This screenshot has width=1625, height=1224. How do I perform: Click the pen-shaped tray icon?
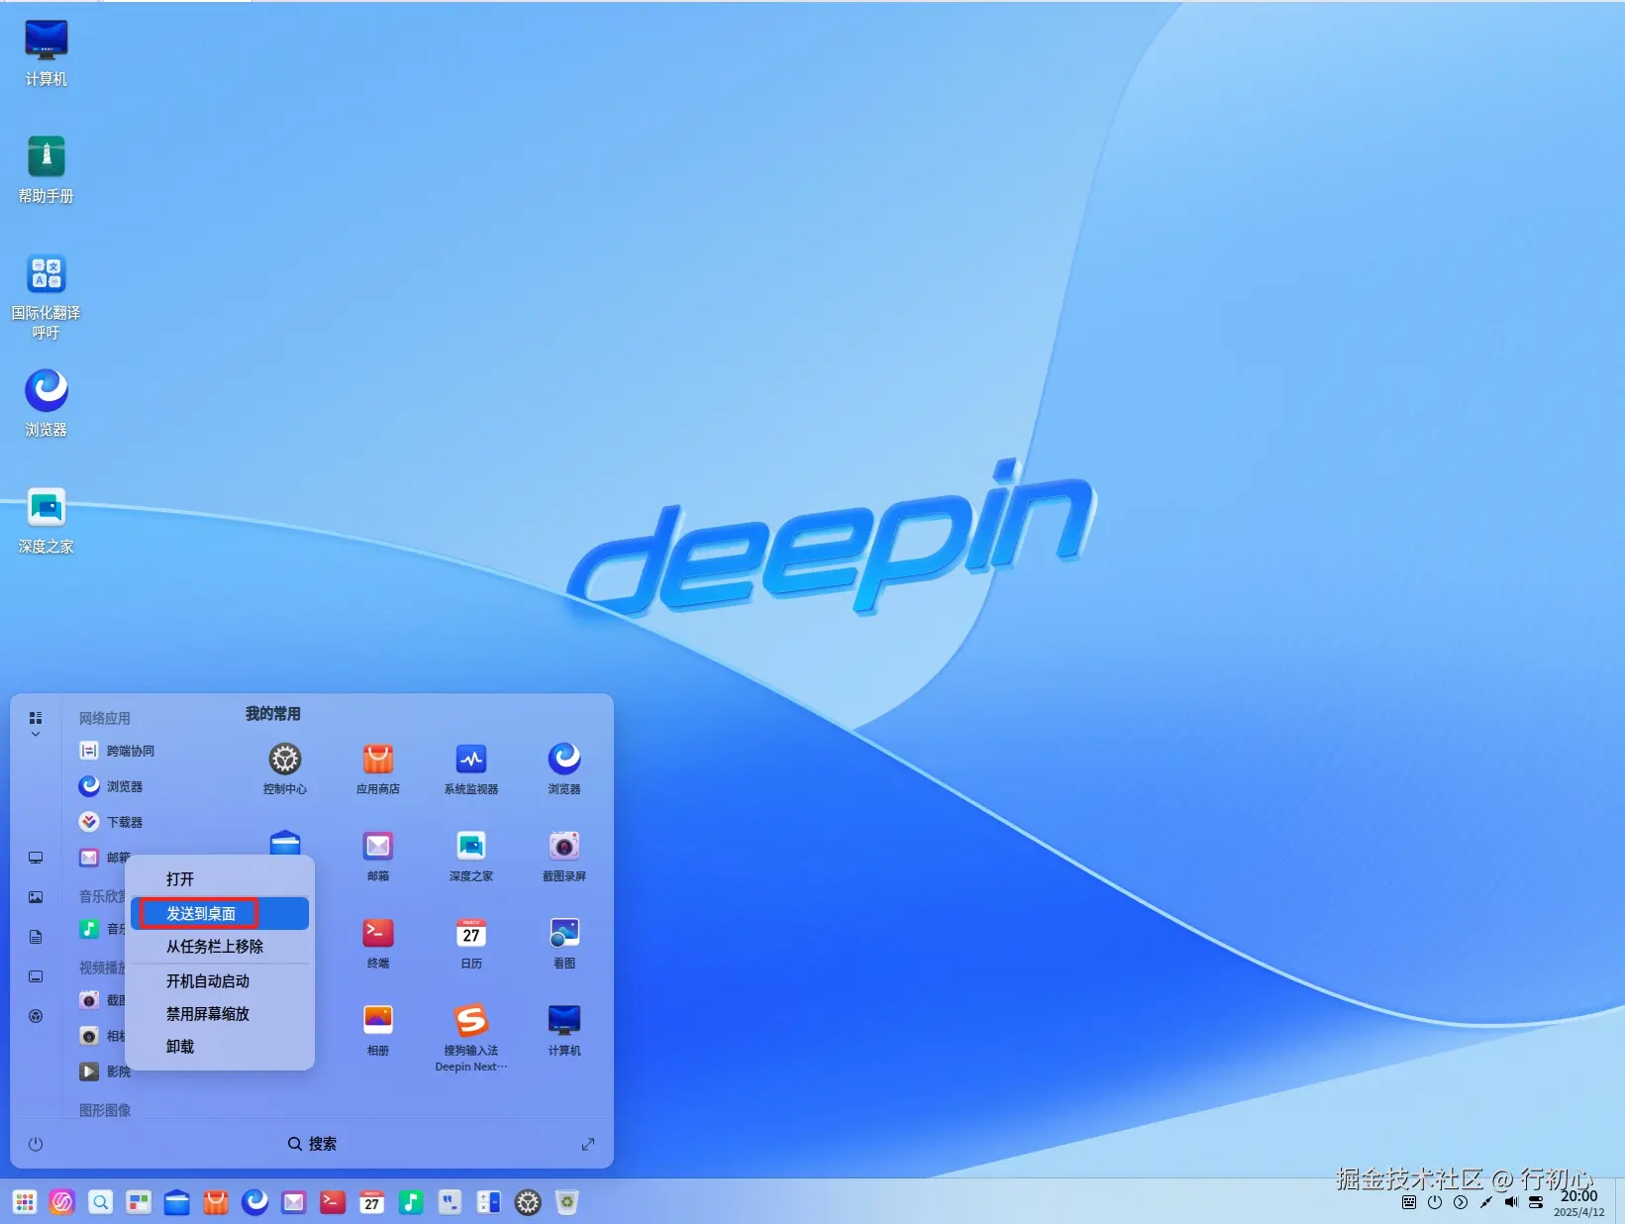(x=1486, y=1202)
